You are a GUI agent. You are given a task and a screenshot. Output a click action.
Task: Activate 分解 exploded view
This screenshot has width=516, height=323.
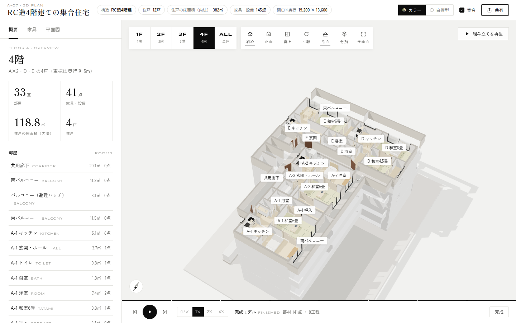click(344, 38)
